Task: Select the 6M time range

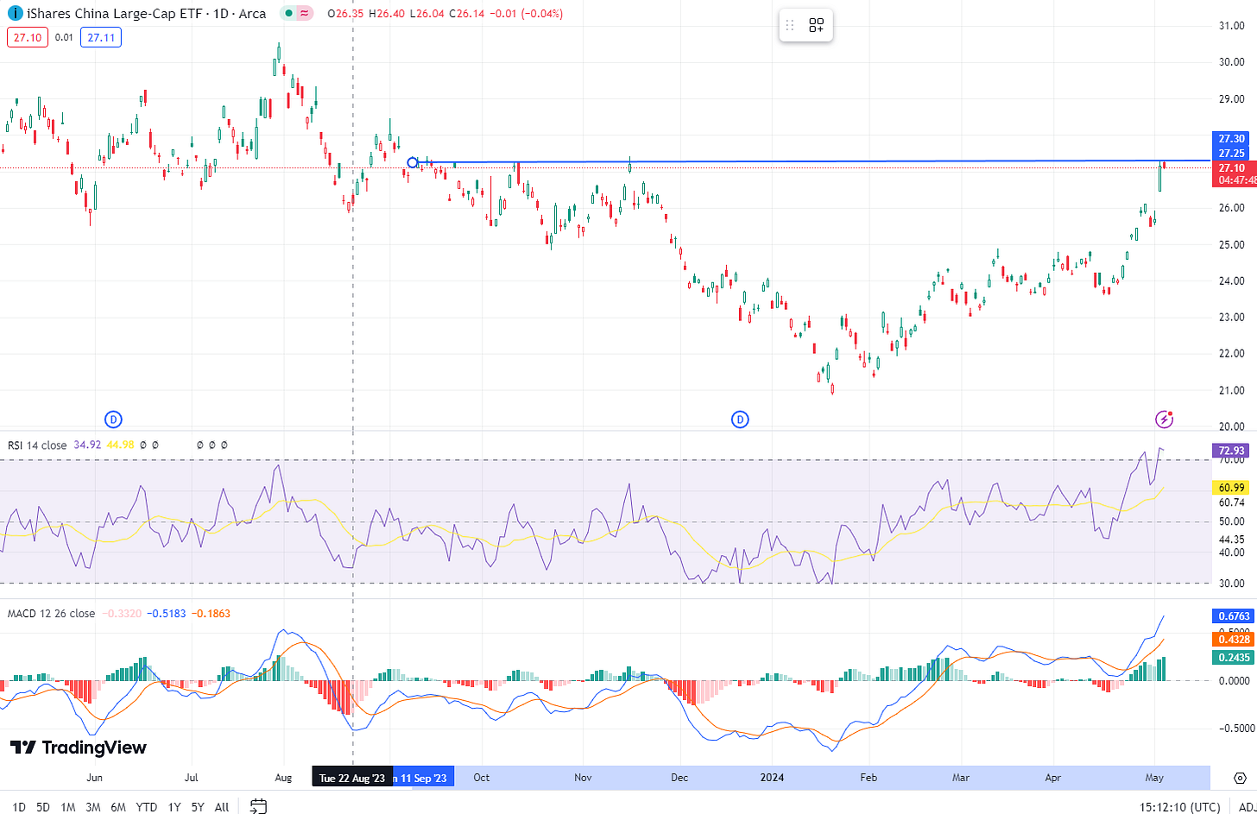Action: 118,807
